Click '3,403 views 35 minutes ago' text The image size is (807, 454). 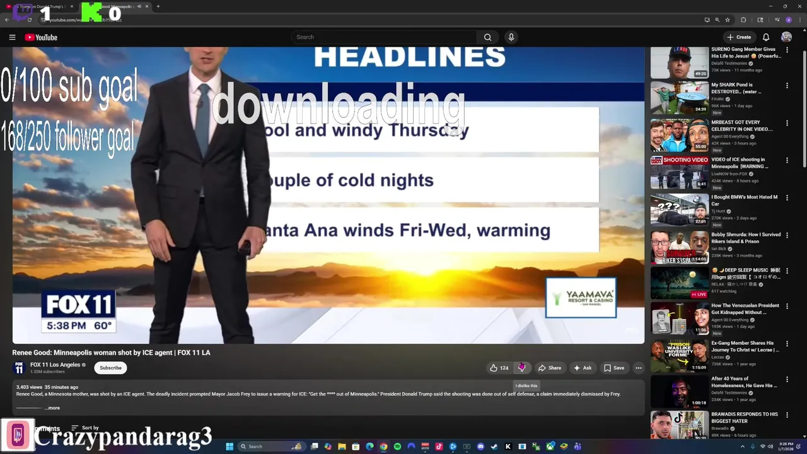[47, 387]
